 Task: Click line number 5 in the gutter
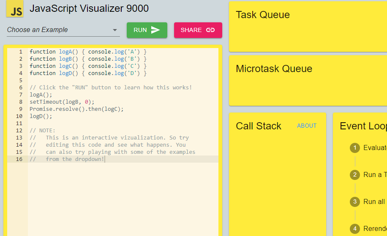click(x=21, y=80)
